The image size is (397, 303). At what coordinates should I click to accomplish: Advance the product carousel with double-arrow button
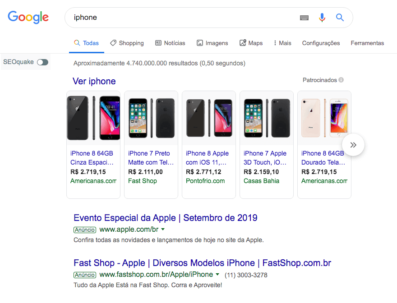point(353,145)
